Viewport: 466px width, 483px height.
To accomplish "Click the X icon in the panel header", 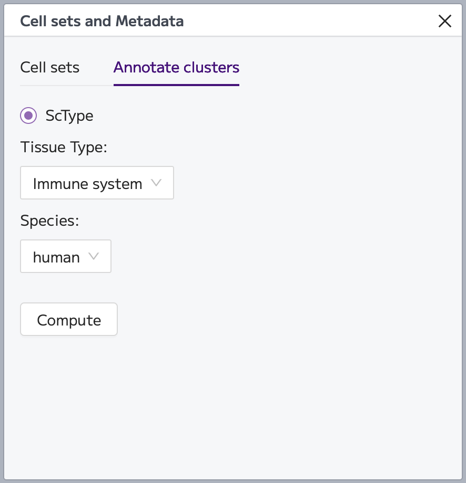I will click(445, 21).
